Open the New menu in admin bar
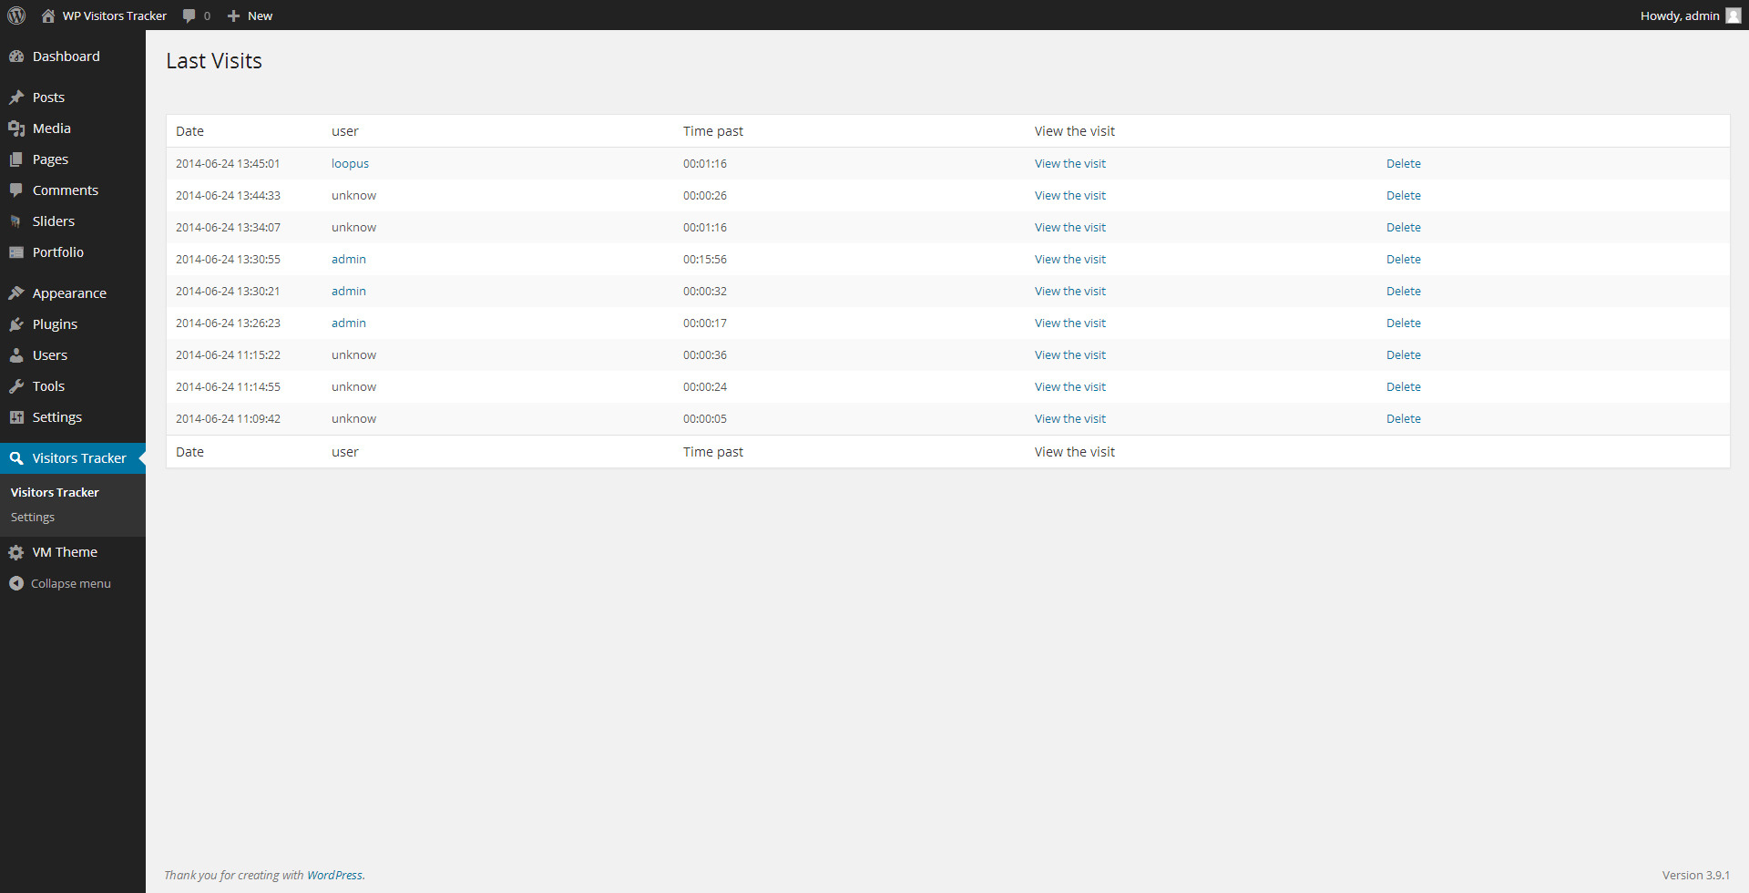This screenshot has width=1749, height=893. click(250, 15)
